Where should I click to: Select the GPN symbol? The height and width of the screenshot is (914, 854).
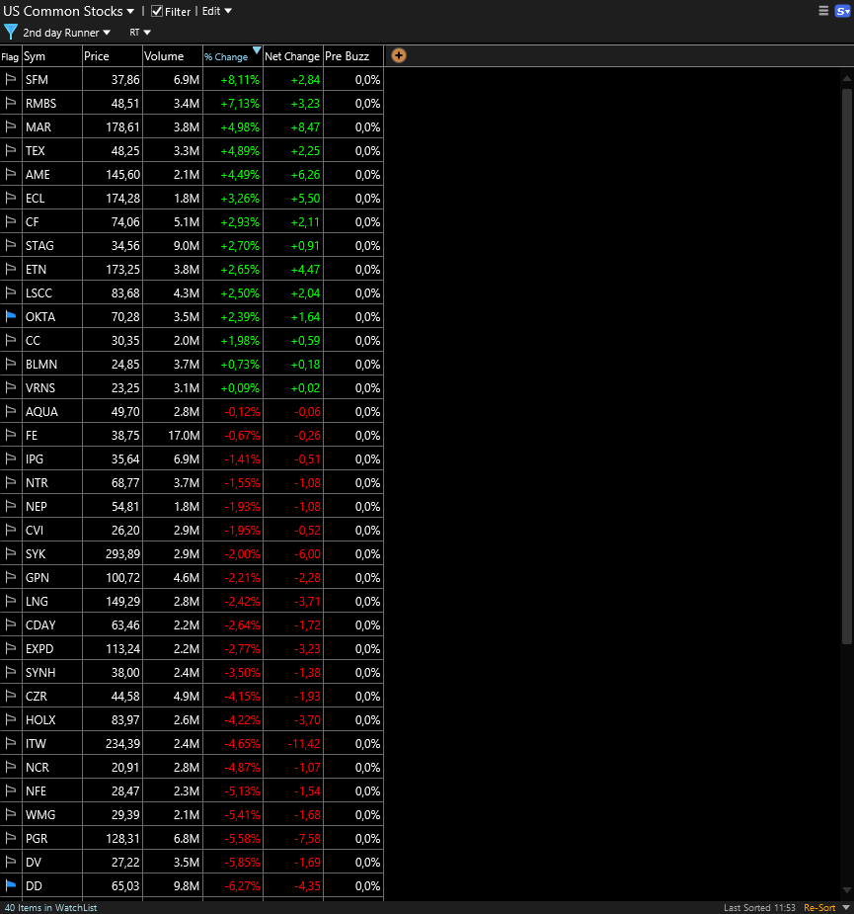(38, 578)
